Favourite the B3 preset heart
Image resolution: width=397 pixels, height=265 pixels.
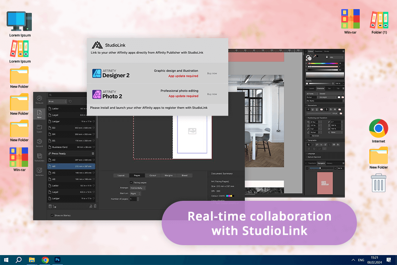pyautogui.click(x=94, y=128)
